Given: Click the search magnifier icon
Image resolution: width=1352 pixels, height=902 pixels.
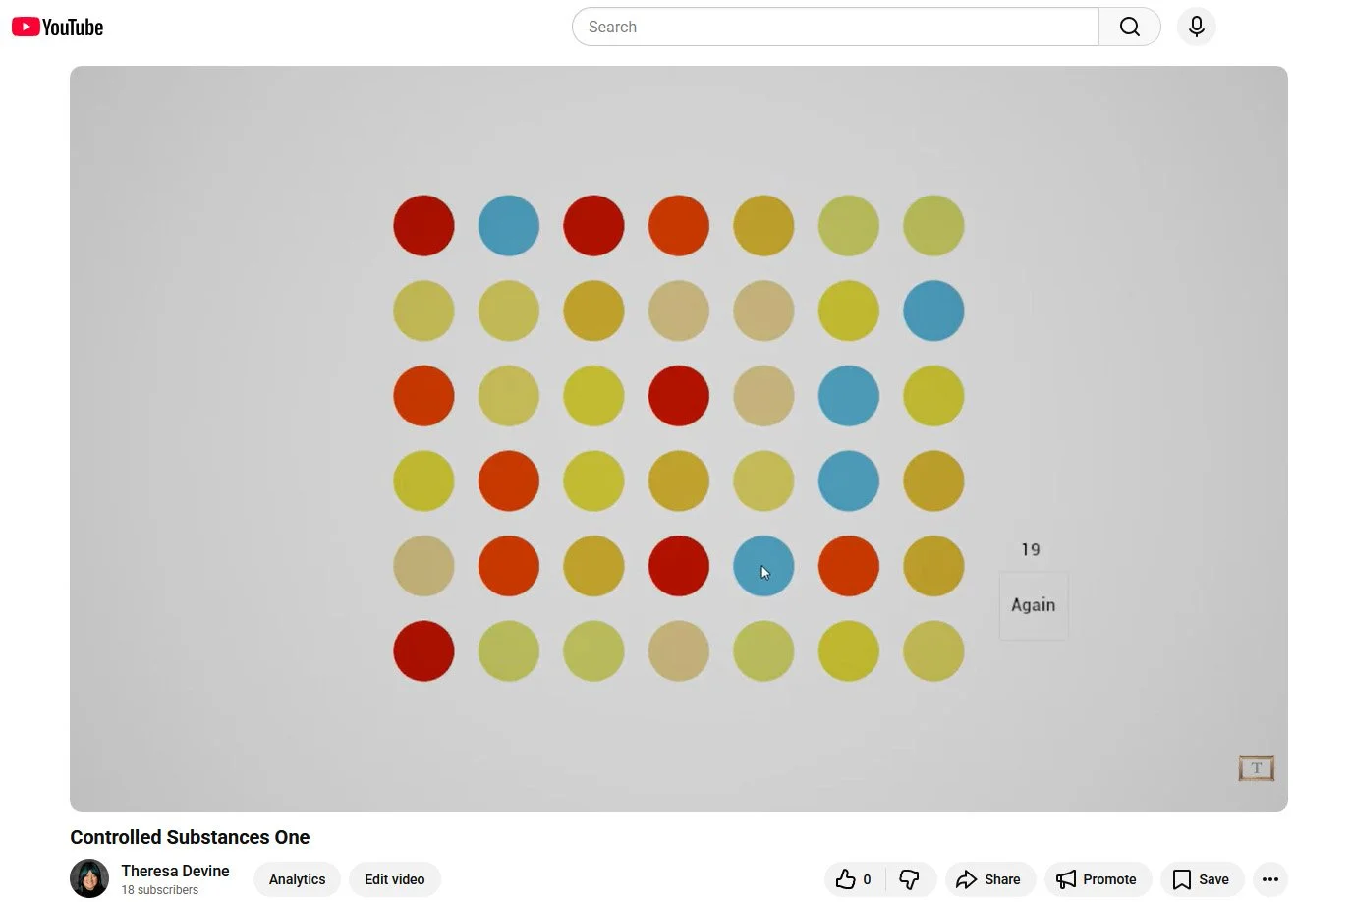Looking at the screenshot, I should click(1128, 27).
